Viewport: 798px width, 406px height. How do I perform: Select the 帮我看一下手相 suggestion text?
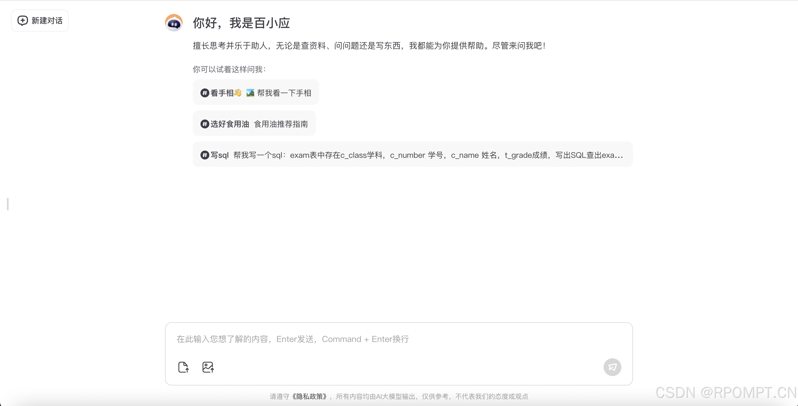pyautogui.click(x=284, y=93)
